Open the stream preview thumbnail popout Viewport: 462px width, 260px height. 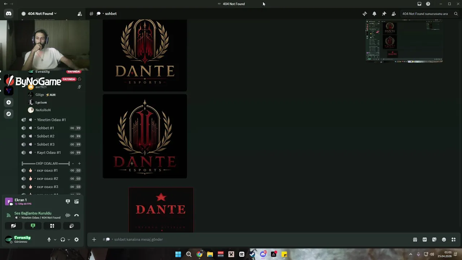404,41
